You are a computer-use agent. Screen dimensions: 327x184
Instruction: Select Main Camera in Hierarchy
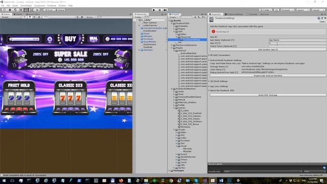(150, 22)
